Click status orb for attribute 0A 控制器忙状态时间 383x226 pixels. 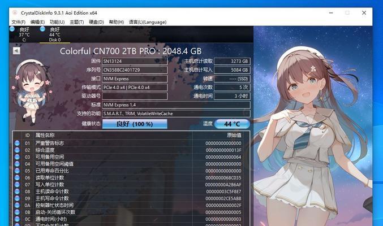(17, 205)
